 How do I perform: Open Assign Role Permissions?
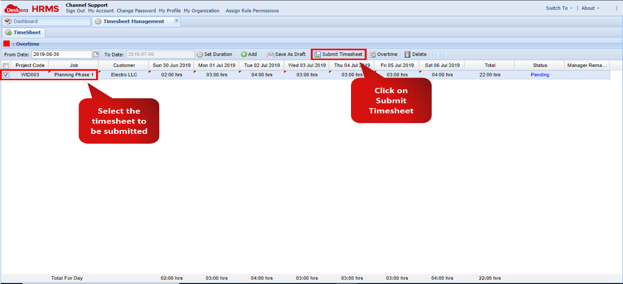tap(252, 11)
